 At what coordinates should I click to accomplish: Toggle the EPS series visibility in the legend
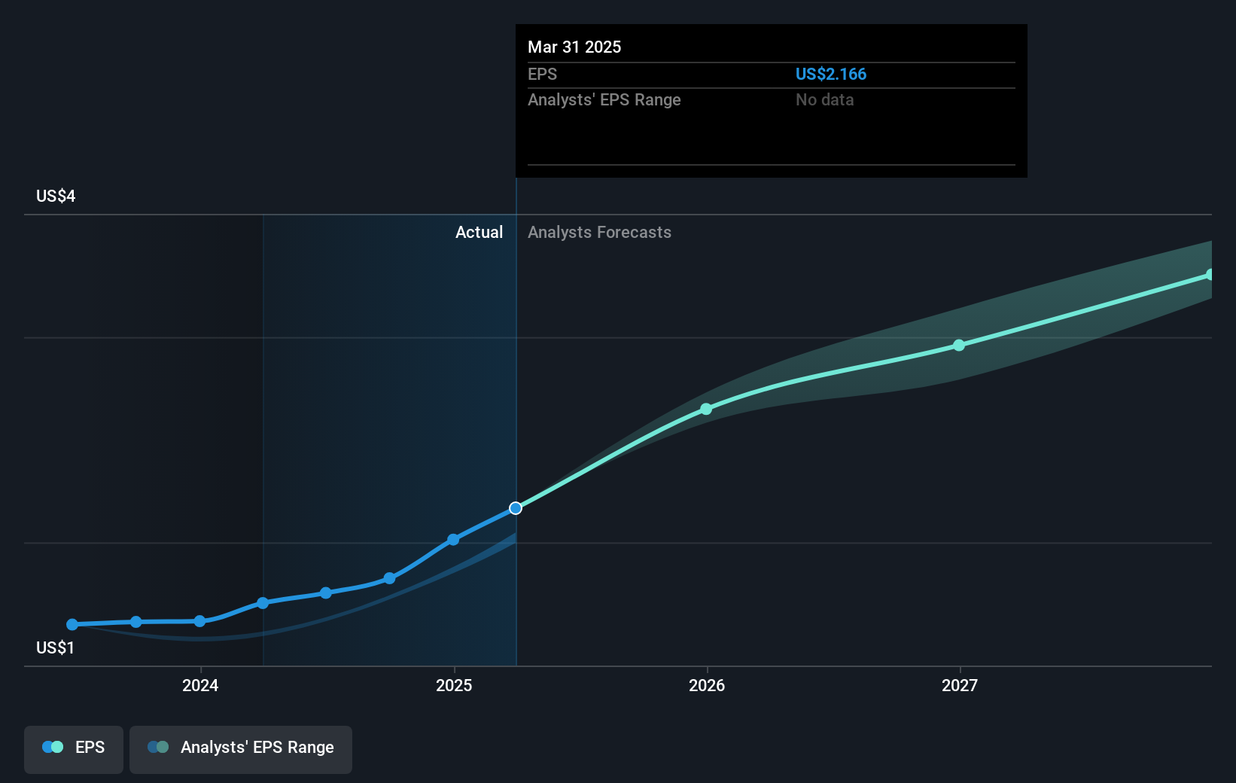tap(73, 748)
